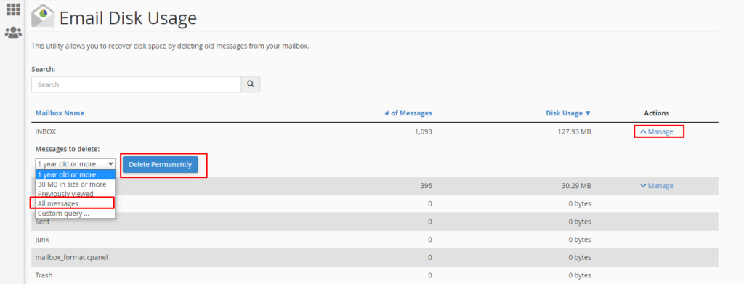The height and width of the screenshot is (284, 744).
Task: Click the Junk mailbox row
Action: (375, 240)
